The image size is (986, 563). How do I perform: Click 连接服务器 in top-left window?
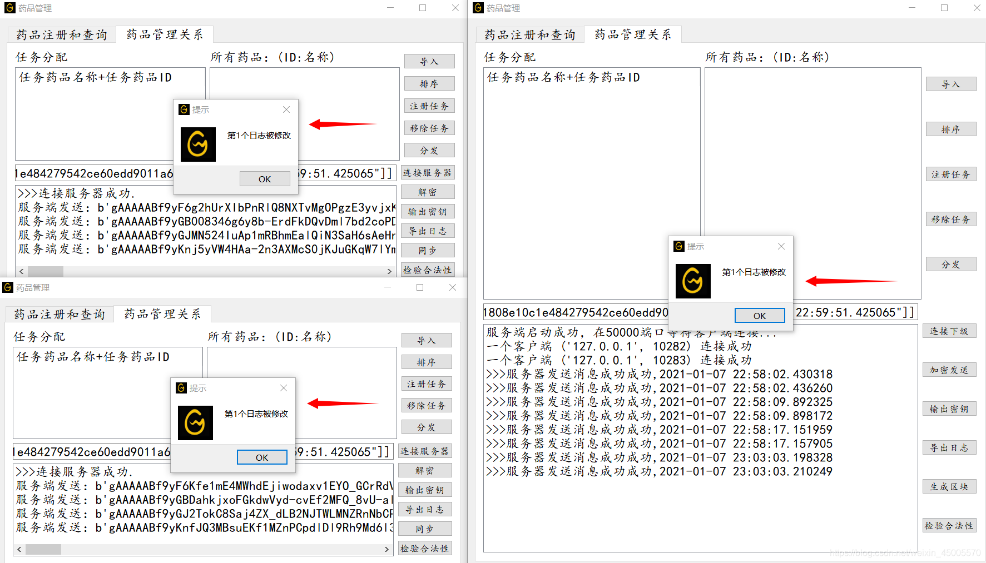click(x=428, y=172)
